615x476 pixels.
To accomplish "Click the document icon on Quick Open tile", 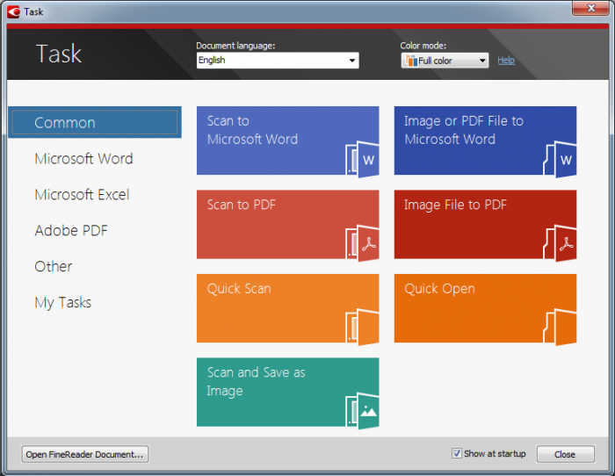I will [561, 327].
